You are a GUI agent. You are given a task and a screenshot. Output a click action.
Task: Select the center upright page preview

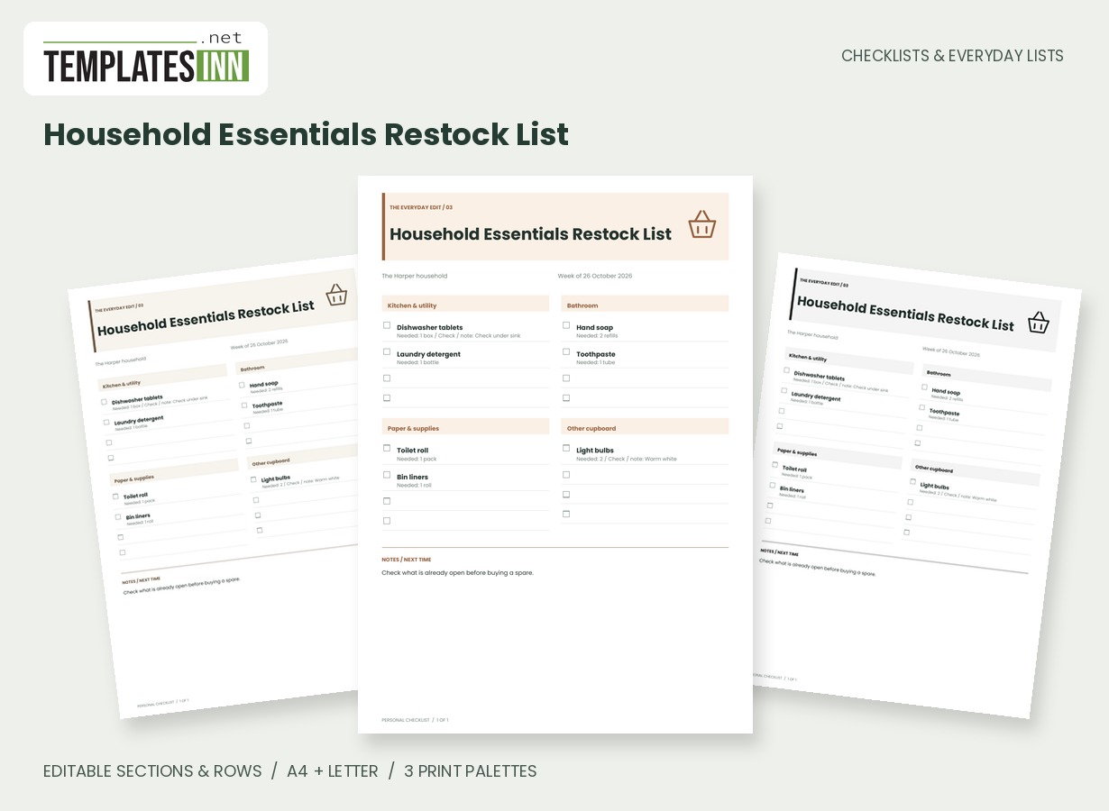click(x=555, y=454)
